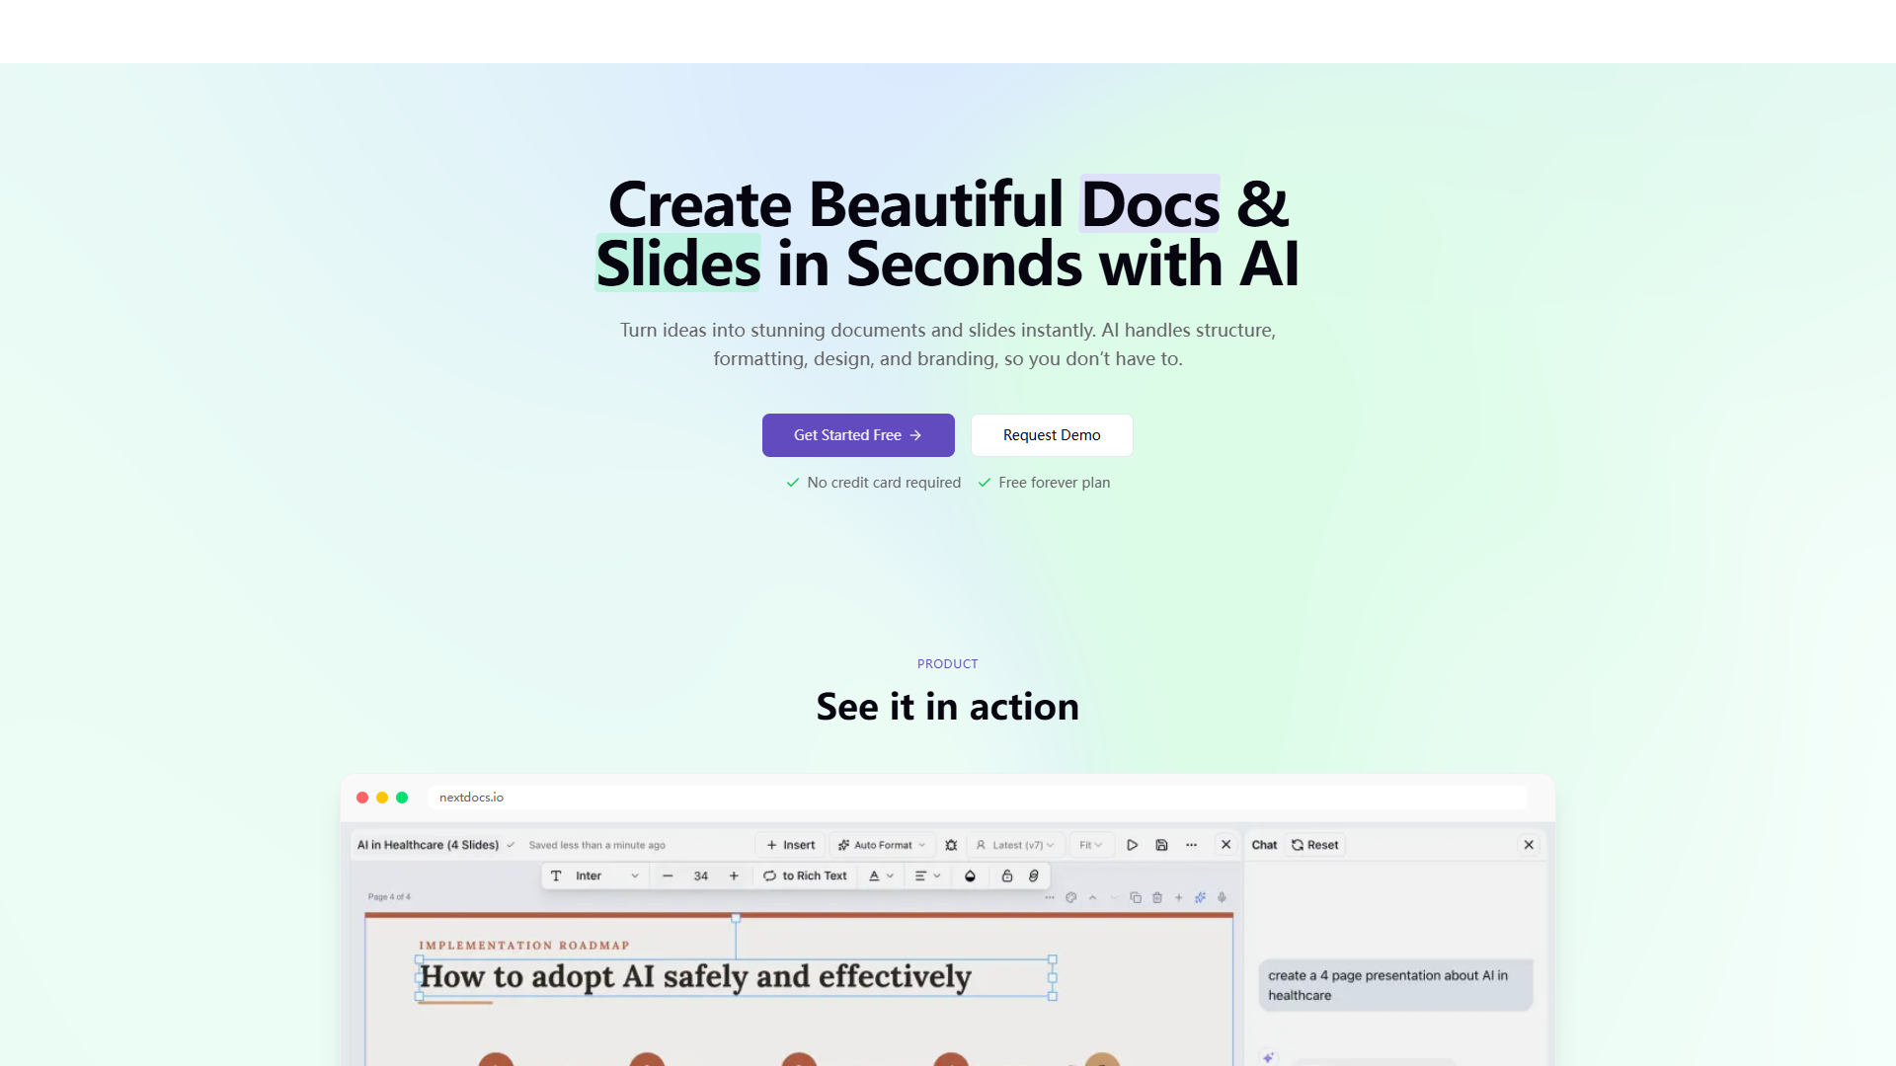Open the text alignment dropdown

coord(927,876)
